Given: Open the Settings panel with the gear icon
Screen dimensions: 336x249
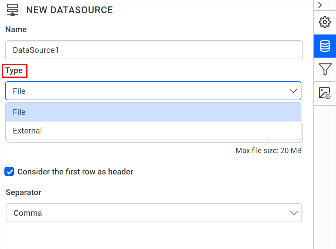Looking at the screenshot, I should [324, 22].
